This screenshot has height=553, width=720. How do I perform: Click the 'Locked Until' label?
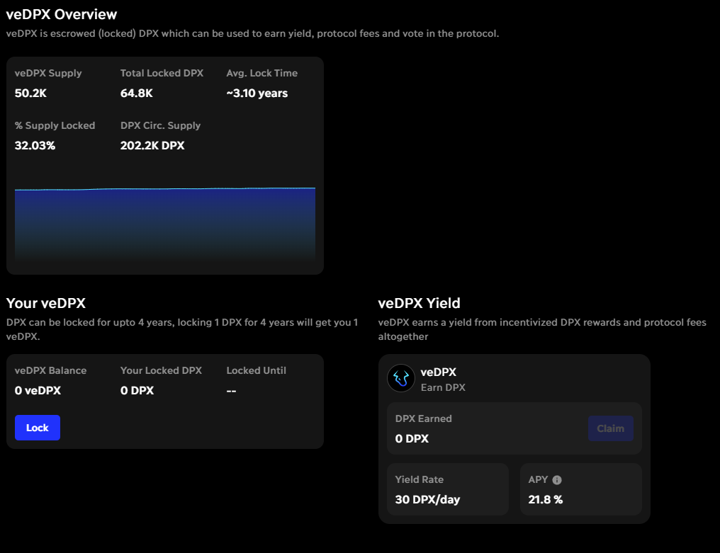(x=257, y=370)
